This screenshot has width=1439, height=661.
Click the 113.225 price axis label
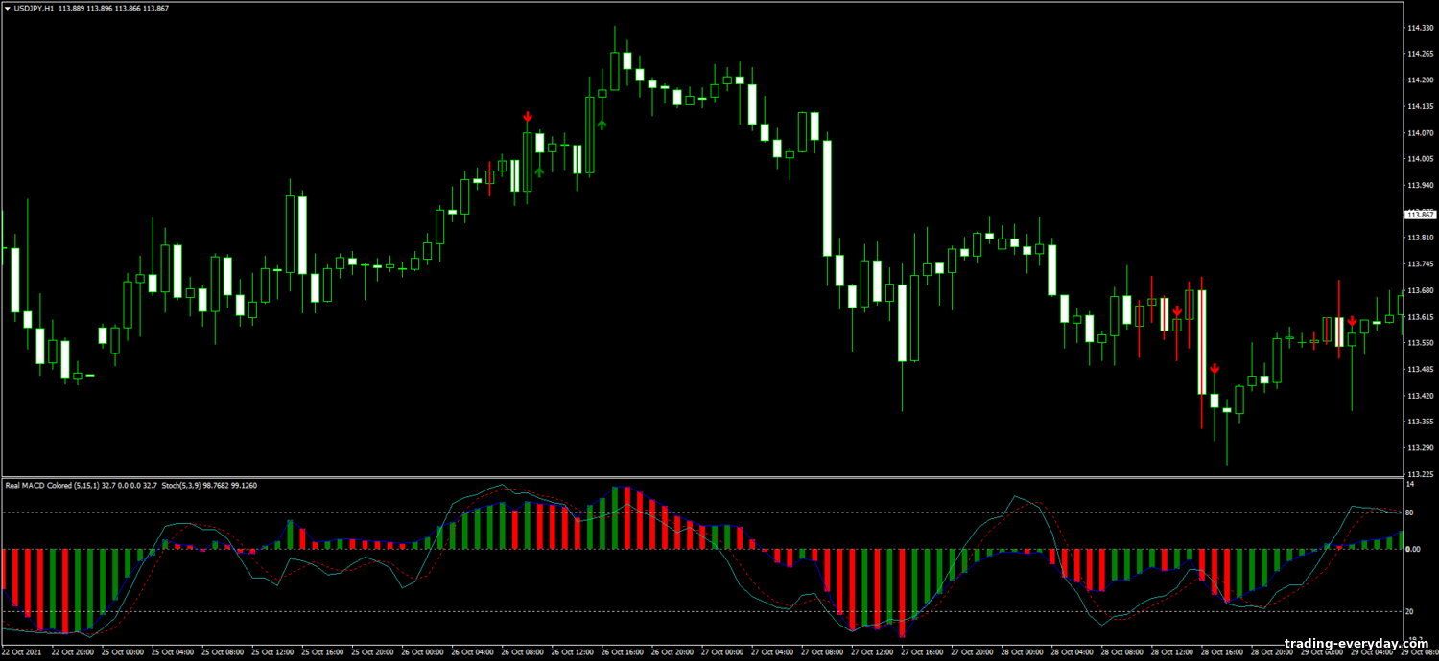click(1419, 473)
